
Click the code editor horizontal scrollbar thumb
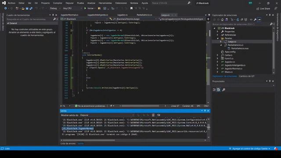pos(140,106)
